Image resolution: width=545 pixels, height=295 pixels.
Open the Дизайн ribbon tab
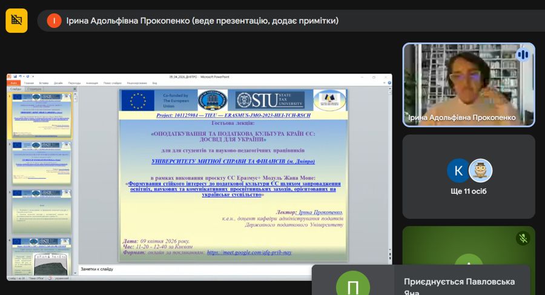click(58, 83)
